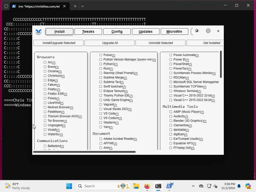The height and width of the screenshot is (192, 256).
Task: Click the display tray icon
Action: tap(209, 186)
